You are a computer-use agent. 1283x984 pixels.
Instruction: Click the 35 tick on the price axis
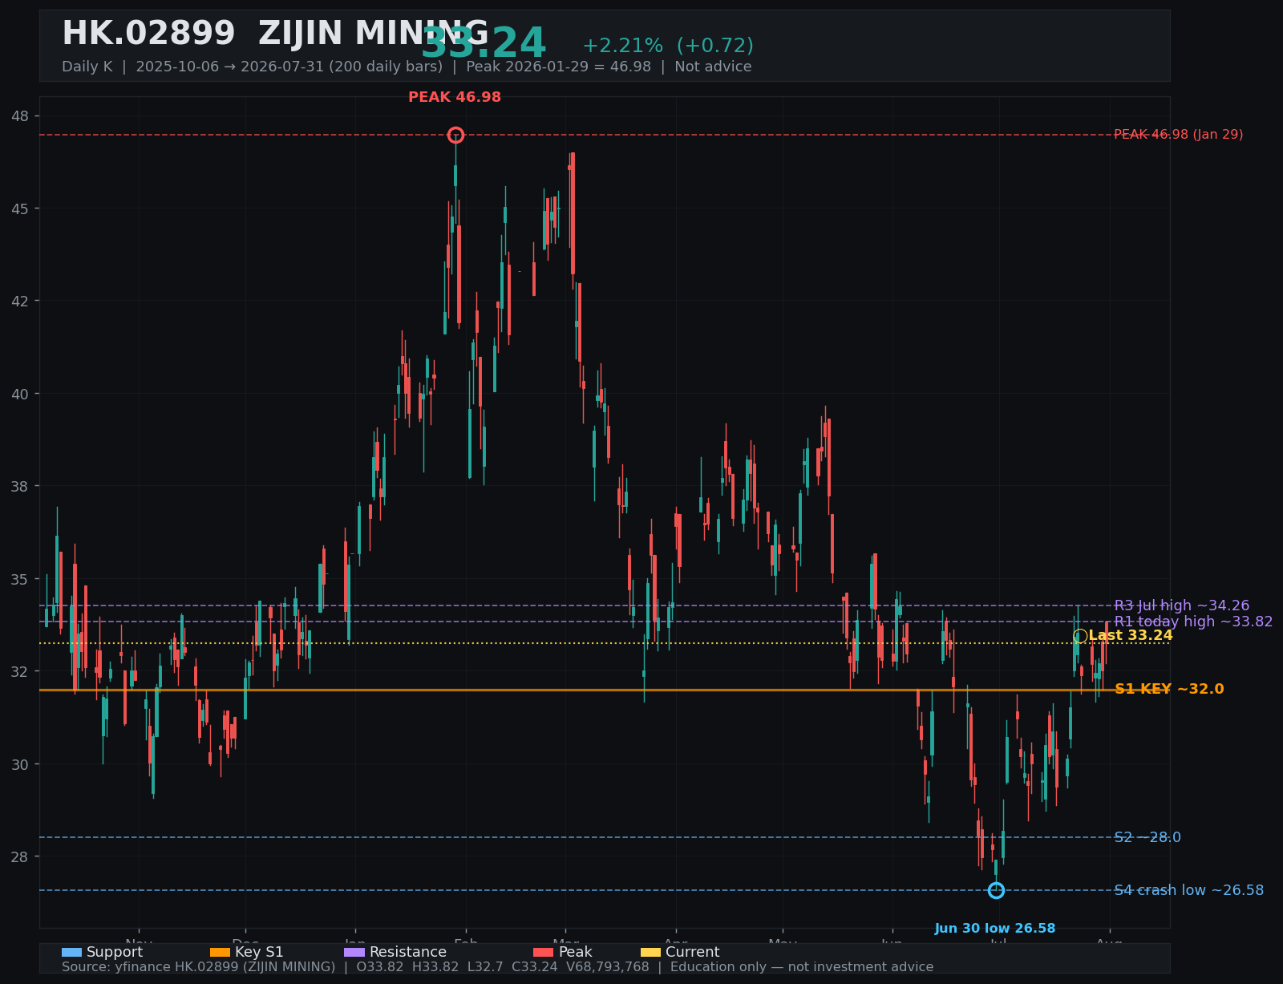(20, 579)
